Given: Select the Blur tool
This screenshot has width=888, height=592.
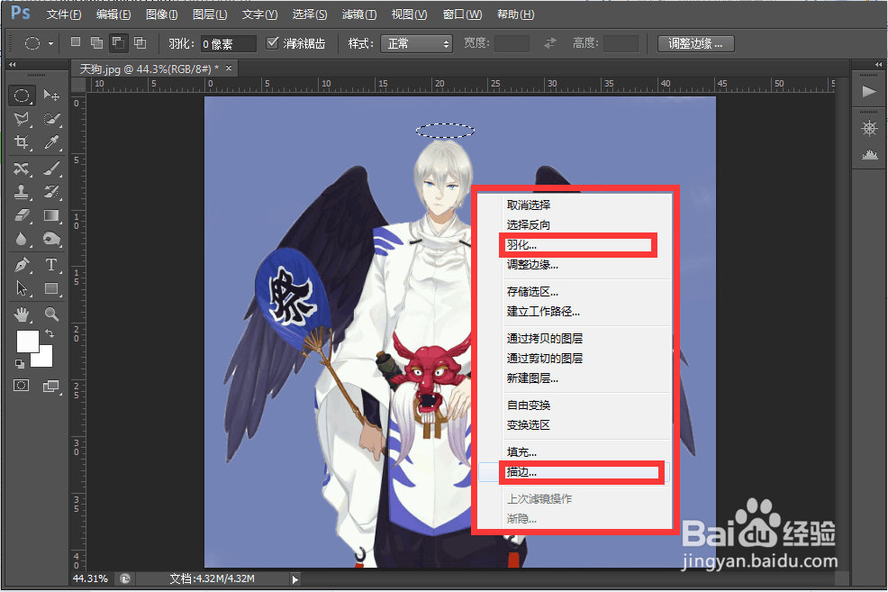Looking at the screenshot, I should pyautogui.click(x=22, y=239).
